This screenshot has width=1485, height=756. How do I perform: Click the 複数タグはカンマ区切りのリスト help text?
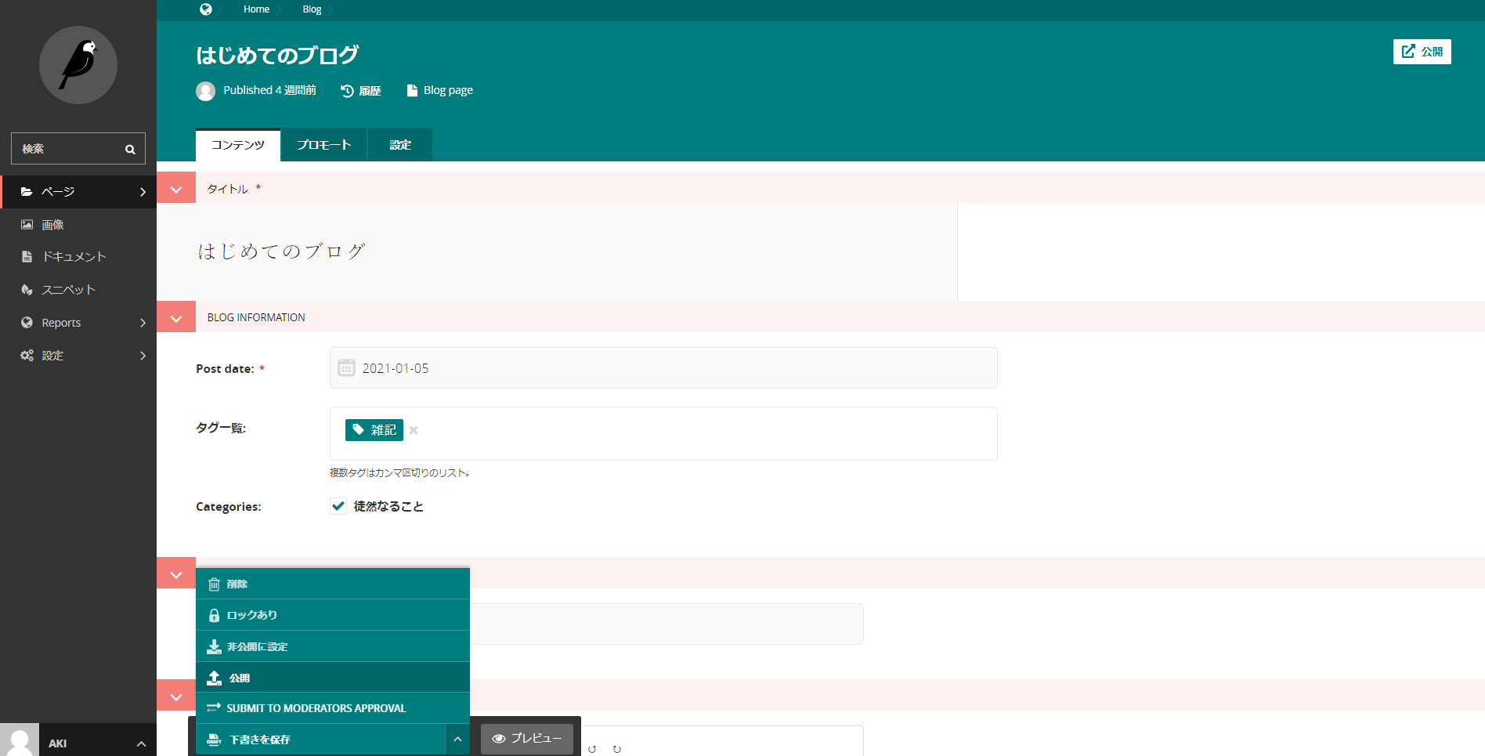pyautogui.click(x=399, y=472)
